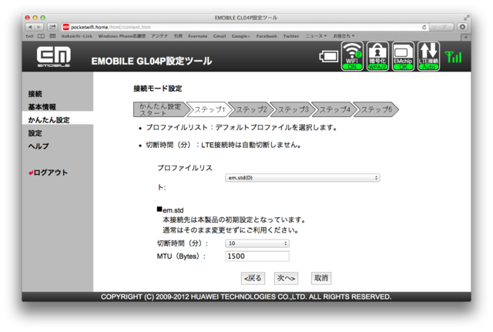Click the WPA/2 encryption lock icon
The image size is (493, 332).
[x=377, y=56]
